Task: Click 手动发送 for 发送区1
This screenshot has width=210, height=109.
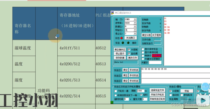Action: [x=134, y=70]
